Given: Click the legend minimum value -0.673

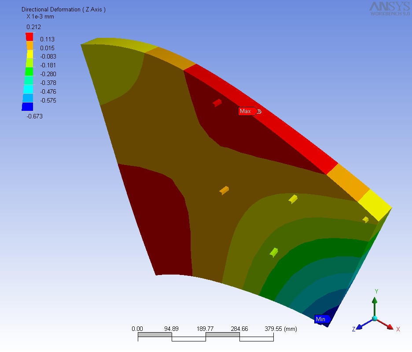Looking at the screenshot, I should pyautogui.click(x=34, y=116).
